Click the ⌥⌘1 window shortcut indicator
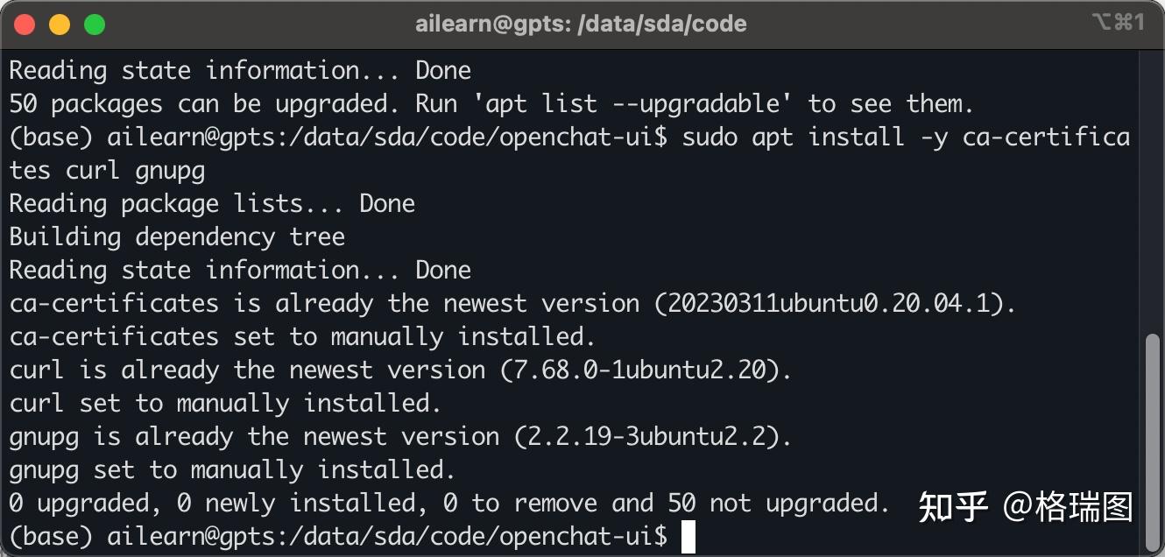The width and height of the screenshot is (1165, 557). click(x=1118, y=23)
